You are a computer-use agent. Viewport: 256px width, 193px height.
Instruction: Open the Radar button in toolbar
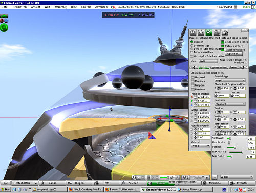click(x=52, y=183)
